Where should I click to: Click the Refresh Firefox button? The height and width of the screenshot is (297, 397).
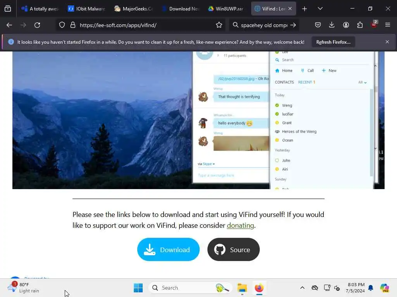tap(333, 42)
